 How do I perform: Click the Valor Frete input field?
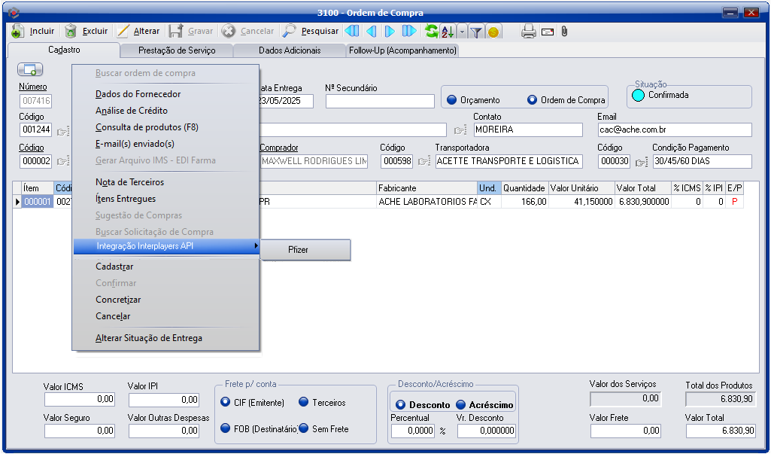pyautogui.click(x=625, y=431)
